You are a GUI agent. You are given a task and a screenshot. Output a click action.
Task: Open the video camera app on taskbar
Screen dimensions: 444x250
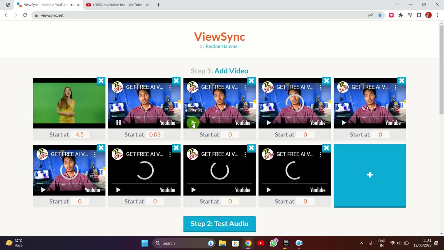[299, 243]
